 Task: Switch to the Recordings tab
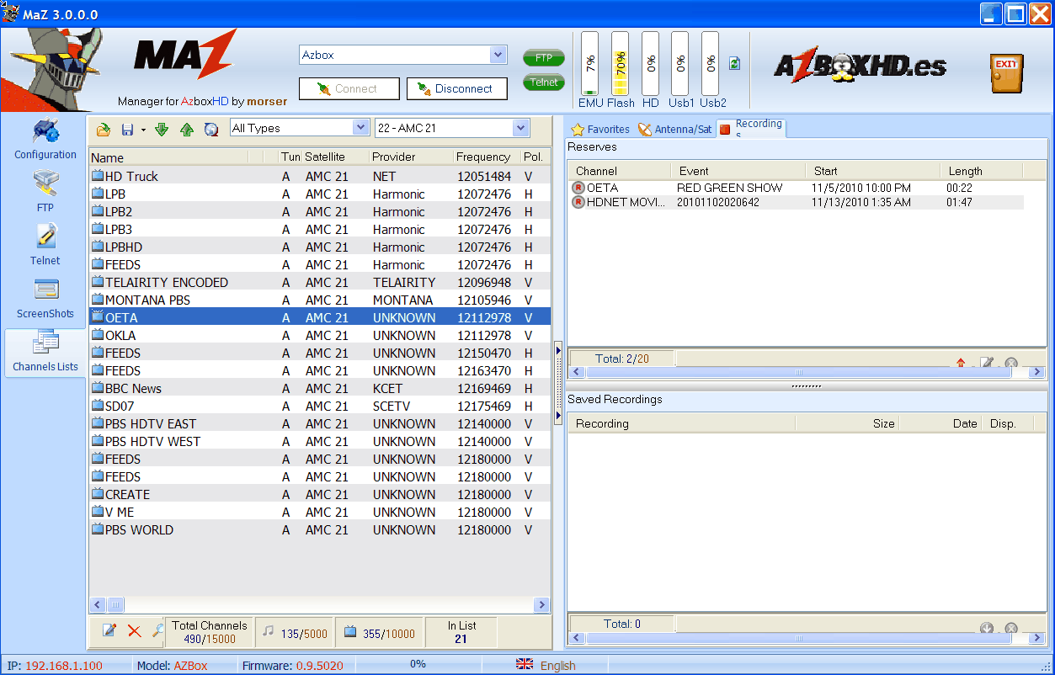(x=751, y=128)
